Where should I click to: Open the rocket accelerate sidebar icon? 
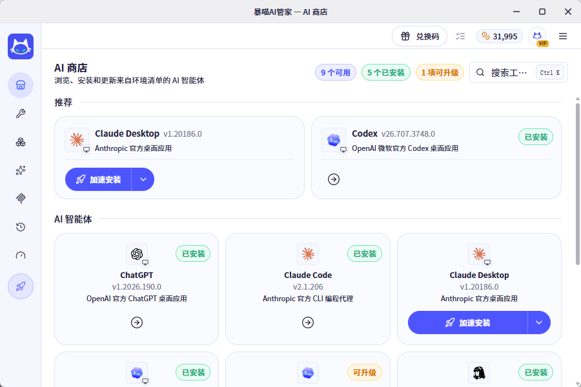[x=21, y=286]
